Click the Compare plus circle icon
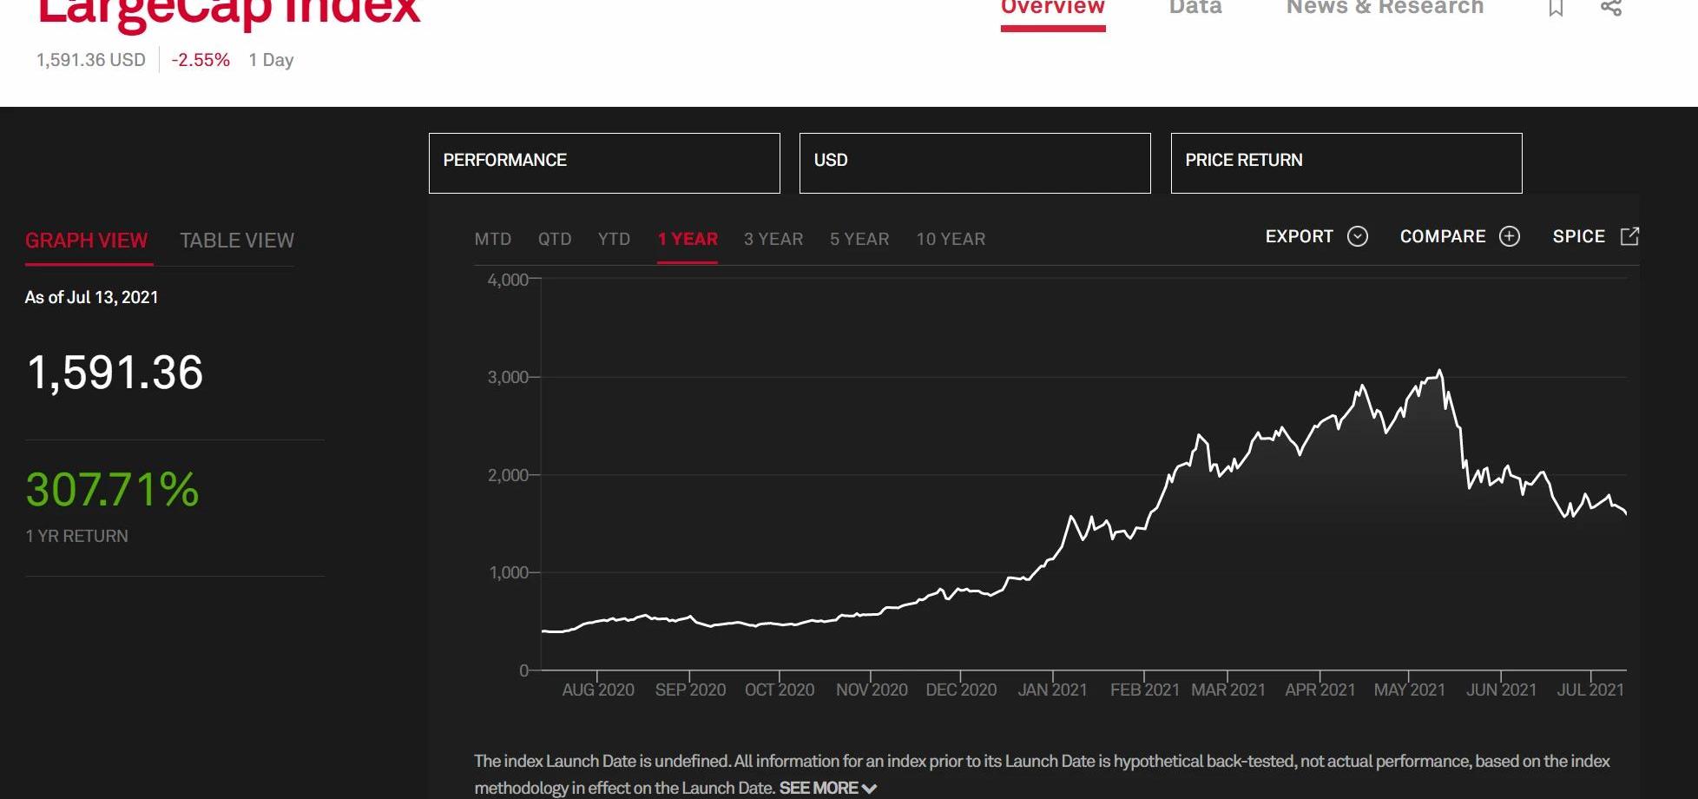 click(x=1510, y=236)
